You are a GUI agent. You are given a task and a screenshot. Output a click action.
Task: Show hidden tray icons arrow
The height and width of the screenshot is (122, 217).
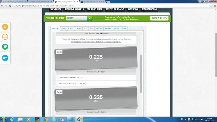[x=185, y=120]
